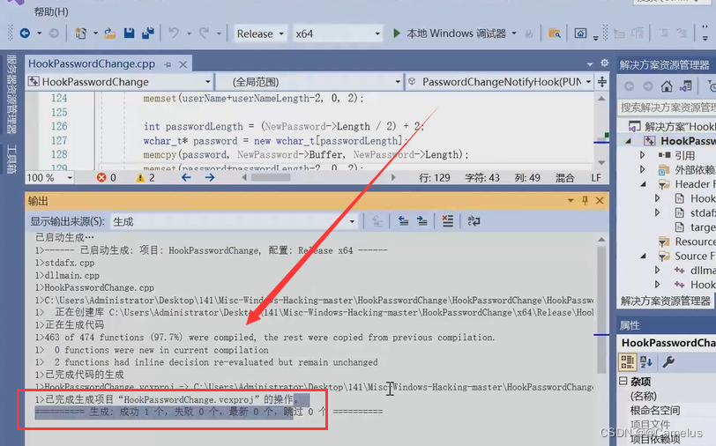Click the Find in Files toolbar icon
This screenshot has width=716, height=446.
click(x=555, y=33)
